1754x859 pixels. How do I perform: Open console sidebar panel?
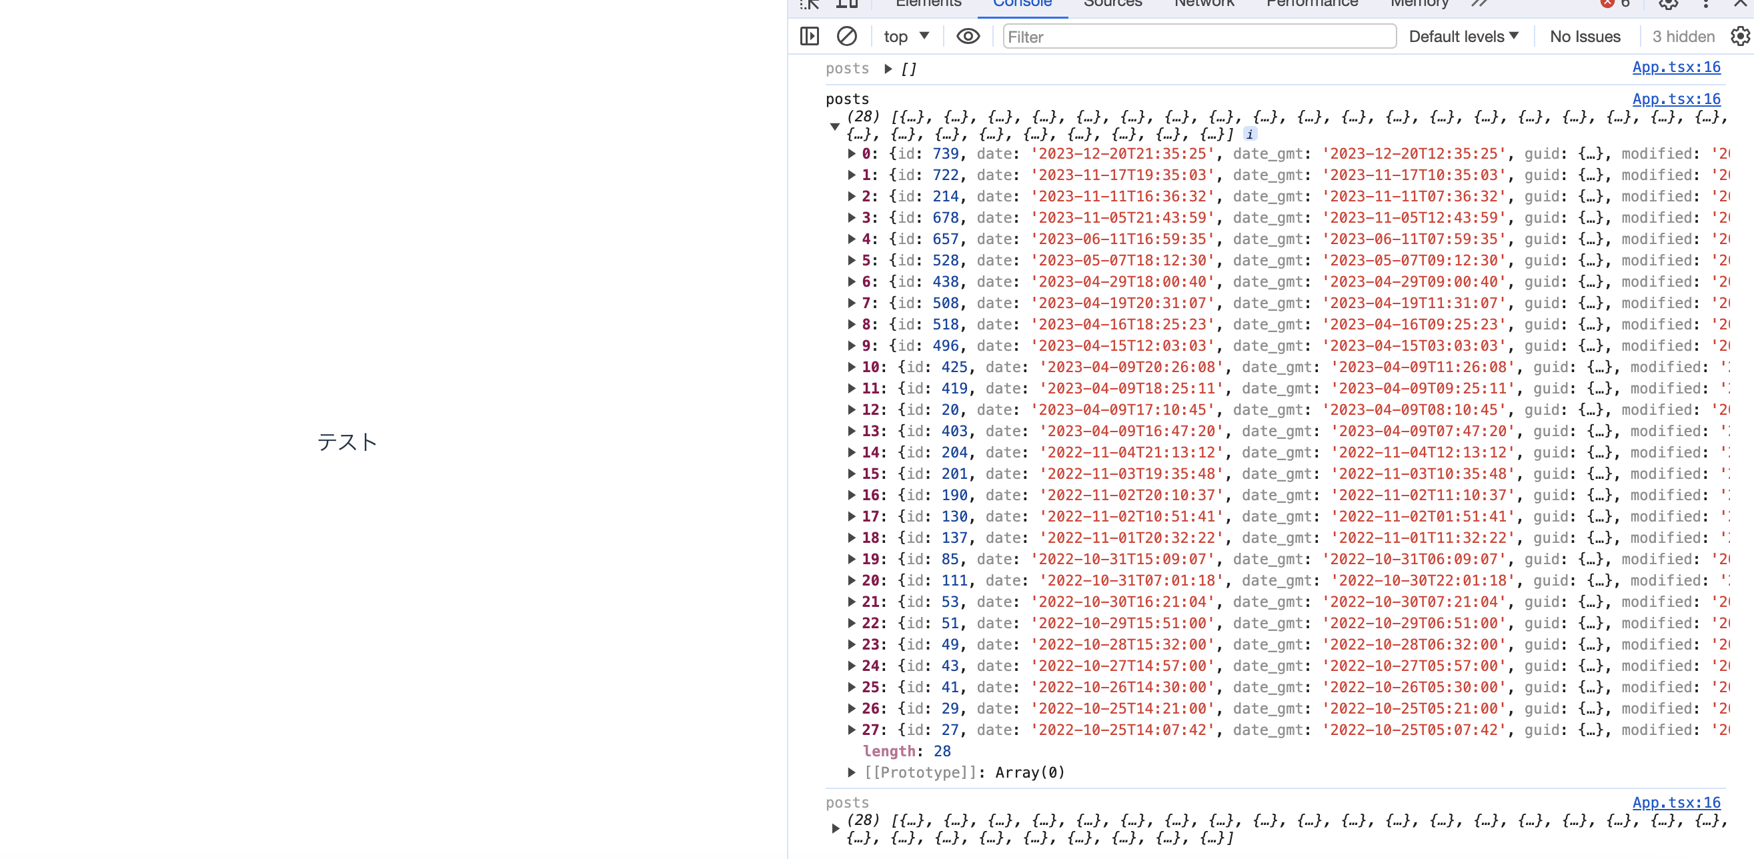[x=809, y=36]
